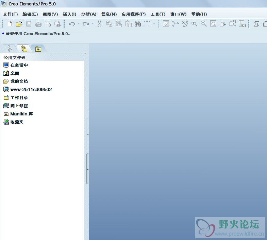Click the Refit to screen icon
Viewport: 267px width, 240px height.
point(213,24)
